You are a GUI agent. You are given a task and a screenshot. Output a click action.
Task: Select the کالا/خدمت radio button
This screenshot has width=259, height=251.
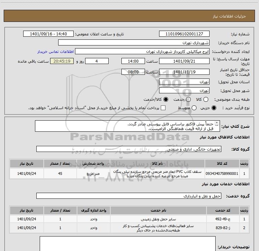(166, 99)
